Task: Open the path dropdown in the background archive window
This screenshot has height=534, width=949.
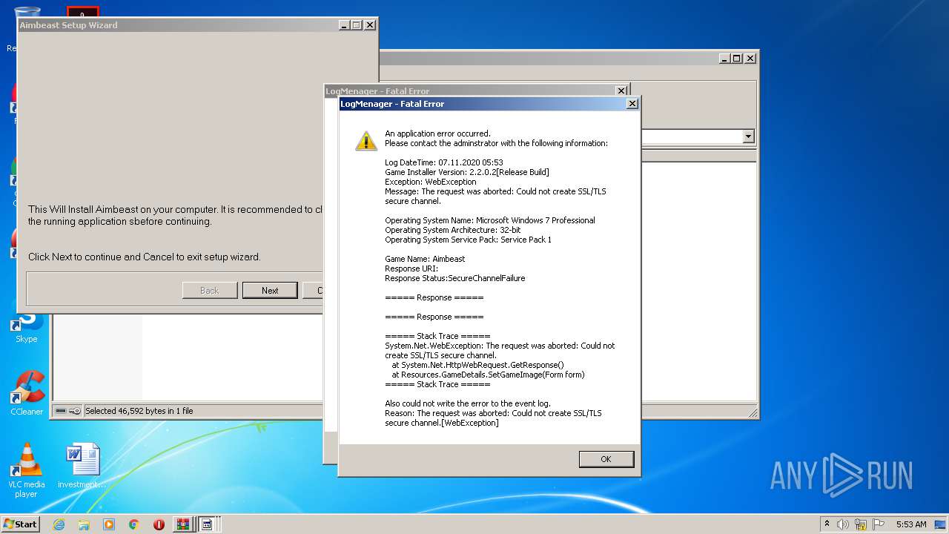Action: 748,136
